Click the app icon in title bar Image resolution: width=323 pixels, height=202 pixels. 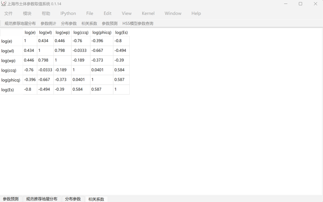(4, 4)
